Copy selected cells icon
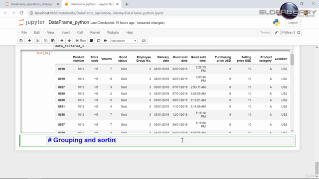The image size is (319, 179). pyautogui.click(x=45, y=41)
